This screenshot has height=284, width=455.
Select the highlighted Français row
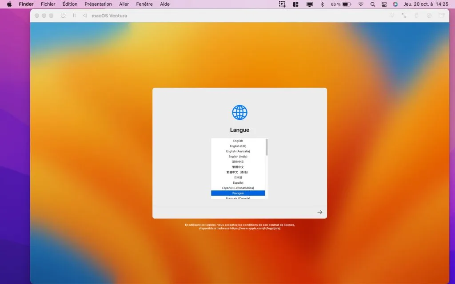click(238, 193)
